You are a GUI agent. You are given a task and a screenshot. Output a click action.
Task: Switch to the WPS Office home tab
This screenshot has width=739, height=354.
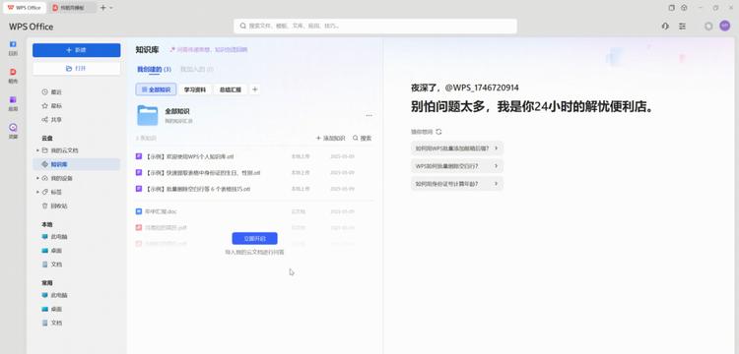click(25, 8)
